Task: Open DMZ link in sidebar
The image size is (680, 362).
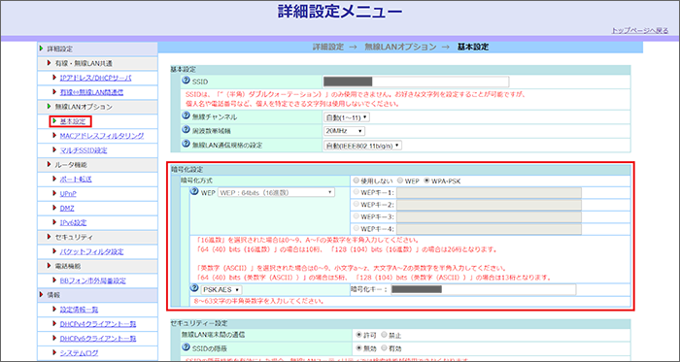Action: point(67,209)
